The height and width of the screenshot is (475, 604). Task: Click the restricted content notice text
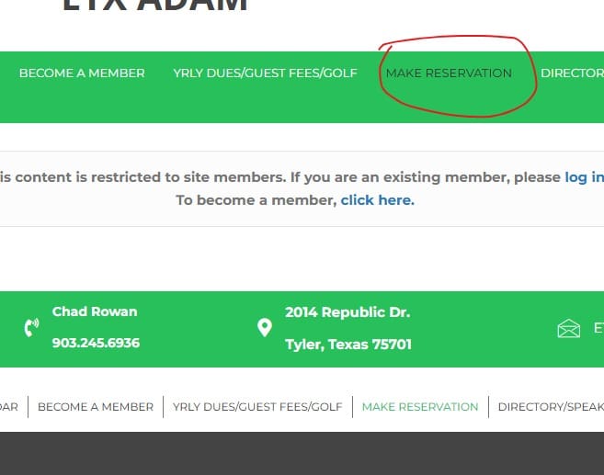pyautogui.click(x=276, y=177)
